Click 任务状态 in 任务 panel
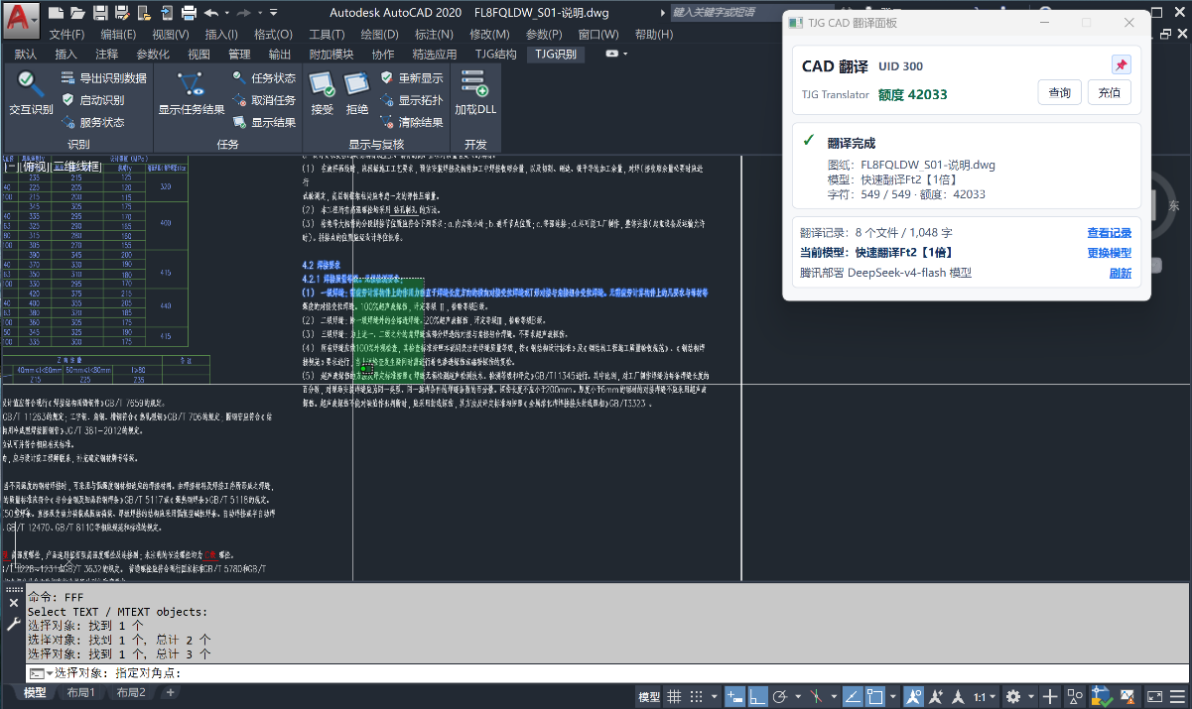1192x709 pixels. tap(264, 77)
